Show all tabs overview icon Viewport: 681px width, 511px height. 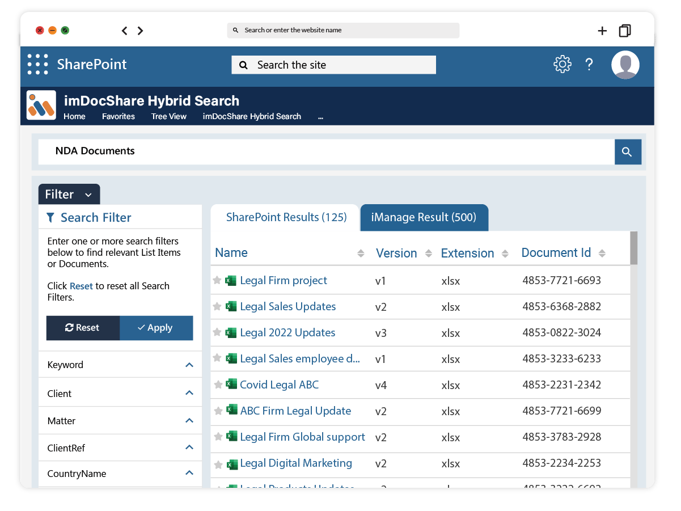(x=625, y=31)
